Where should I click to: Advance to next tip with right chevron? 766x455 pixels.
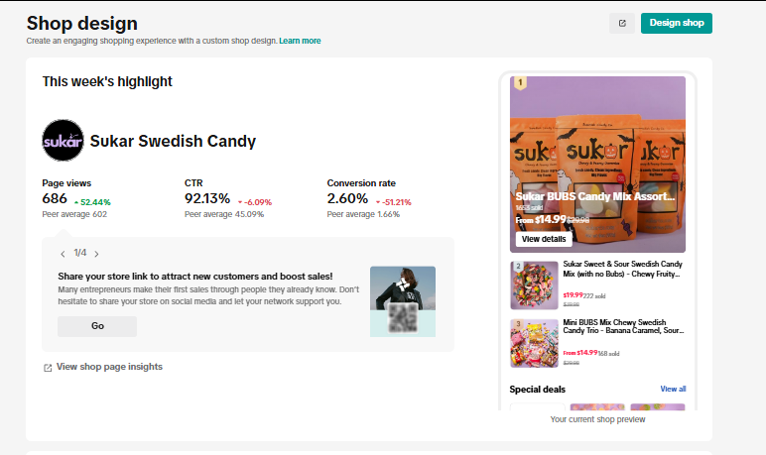coord(96,254)
